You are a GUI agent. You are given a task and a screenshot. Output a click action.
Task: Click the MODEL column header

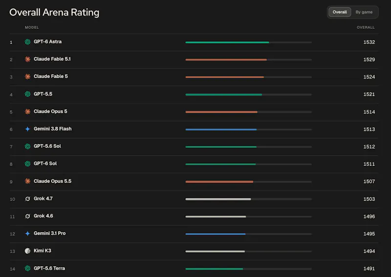point(32,27)
